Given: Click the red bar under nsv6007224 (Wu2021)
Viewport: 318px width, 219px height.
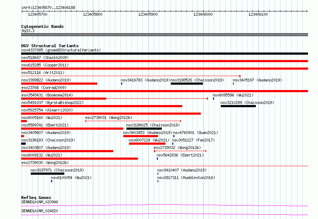Looking at the screenshot, I should coord(147,144).
